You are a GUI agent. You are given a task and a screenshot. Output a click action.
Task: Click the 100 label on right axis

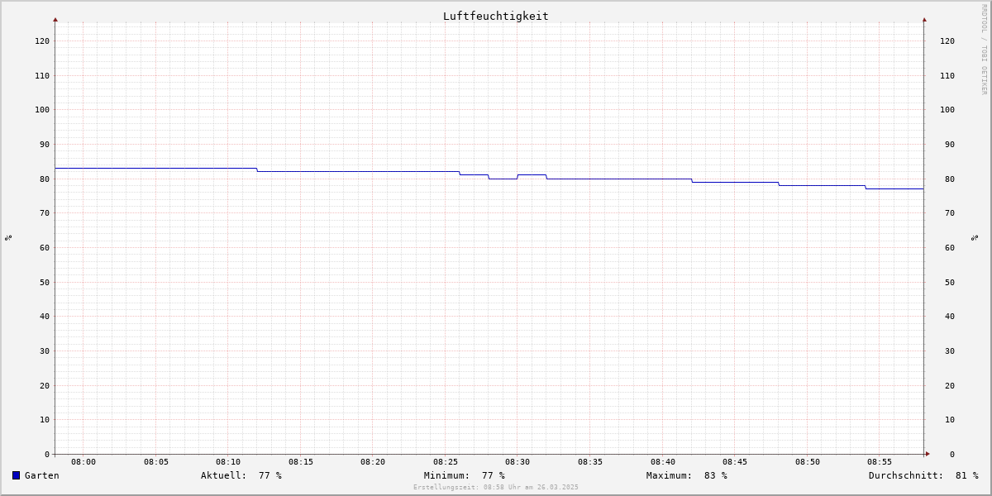coord(947,109)
